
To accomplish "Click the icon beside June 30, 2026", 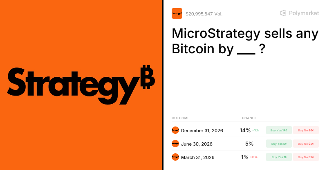I will point(175,144).
